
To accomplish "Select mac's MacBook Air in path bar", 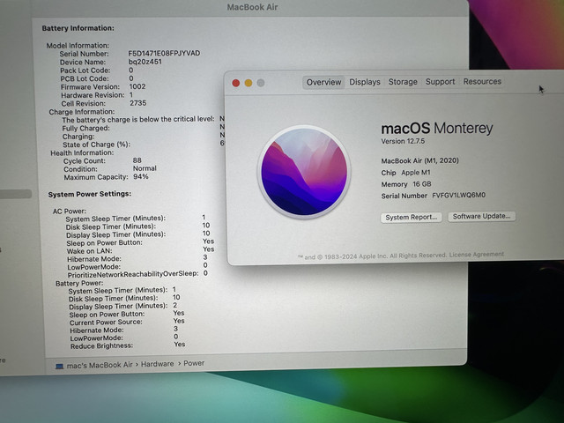I will coord(100,365).
